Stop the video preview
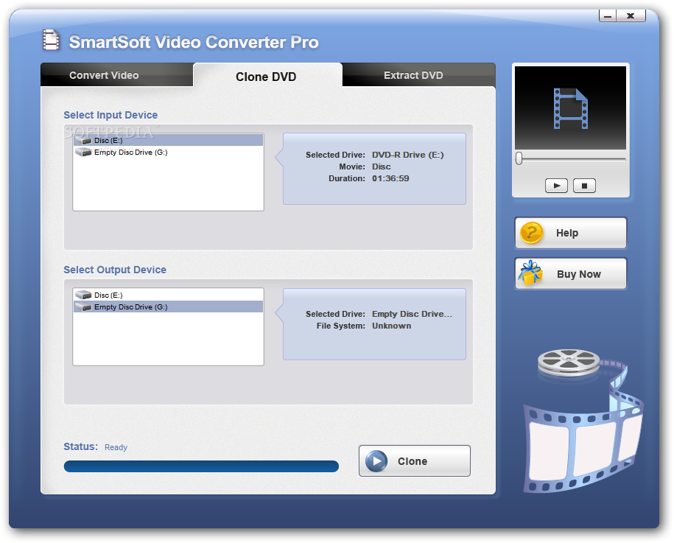 pyautogui.click(x=584, y=186)
